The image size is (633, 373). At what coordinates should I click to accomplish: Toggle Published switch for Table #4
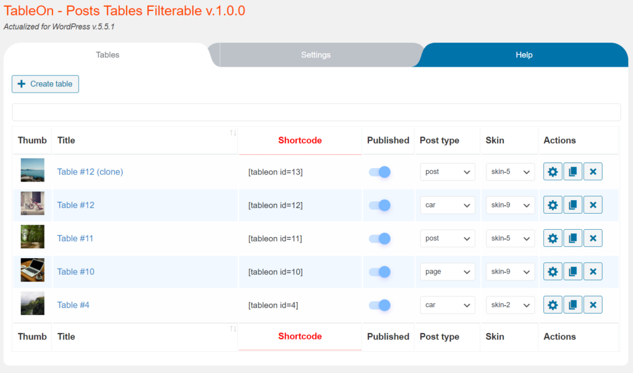[x=380, y=305]
